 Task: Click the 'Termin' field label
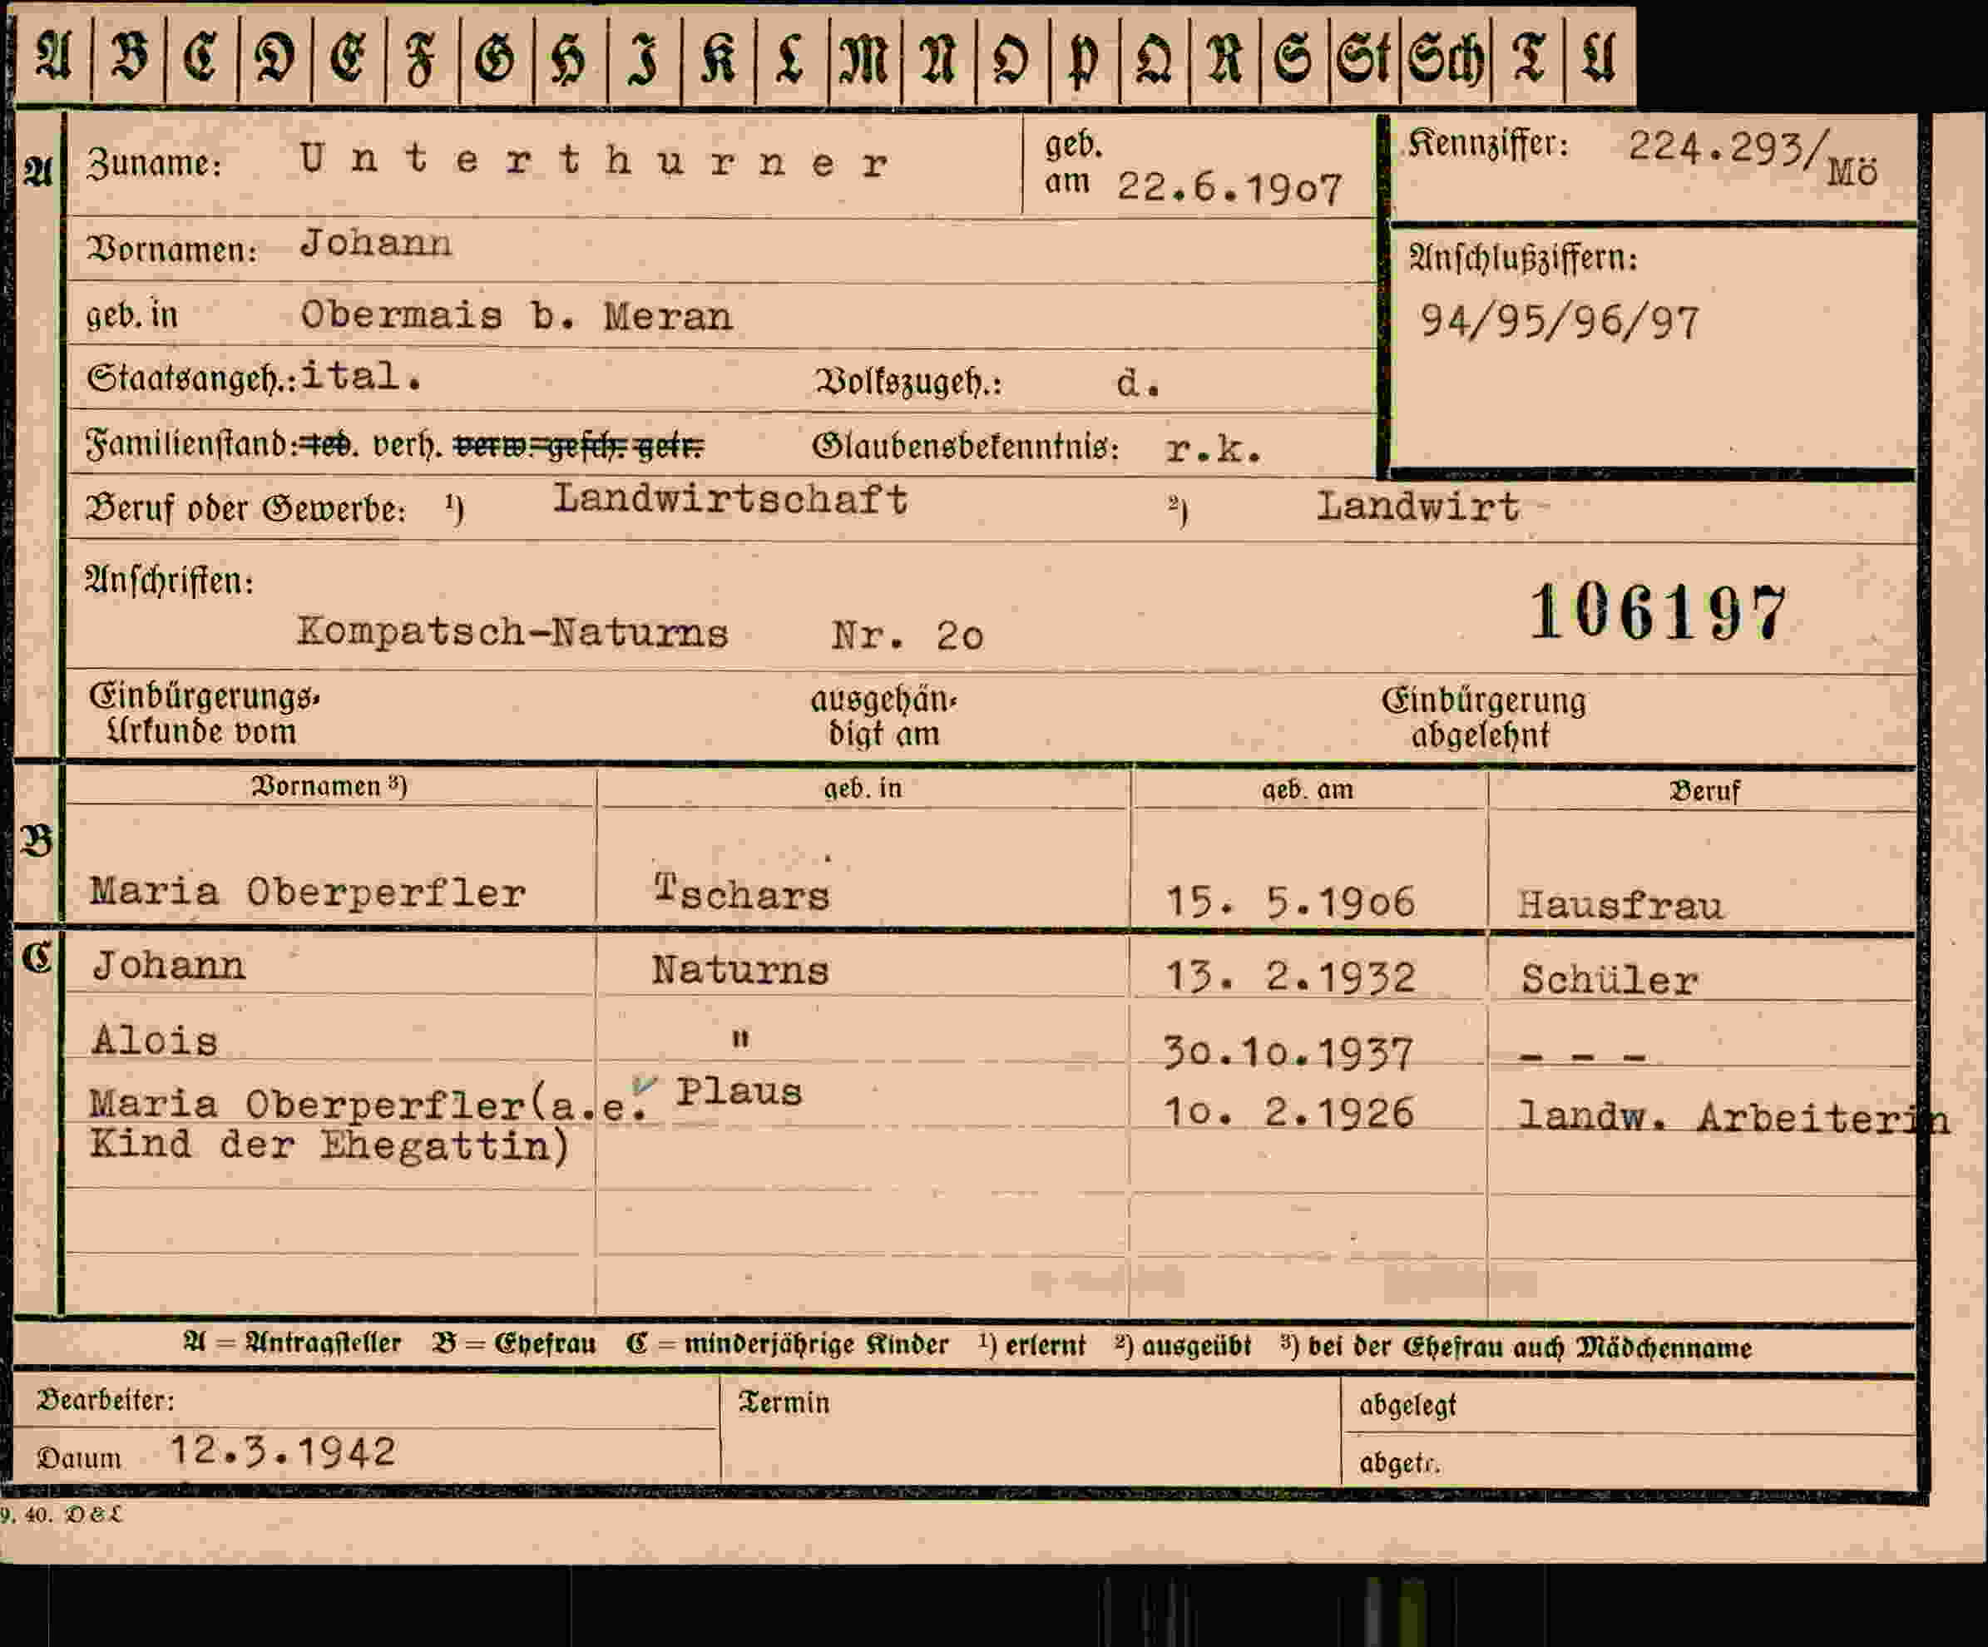784,1402
